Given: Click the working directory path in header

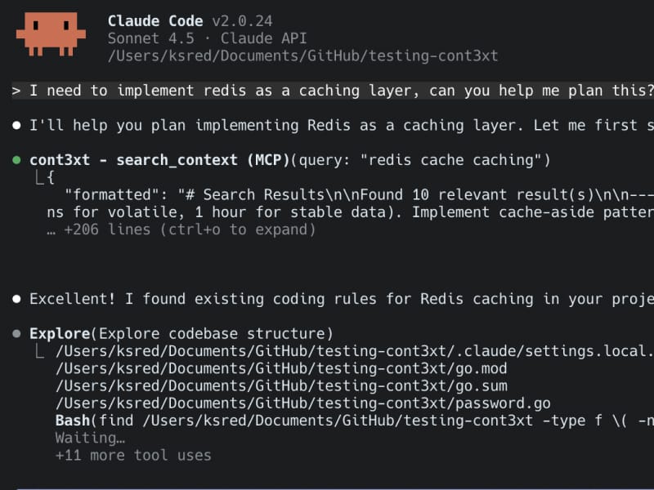Looking at the screenshot, I should click(302, 56).
